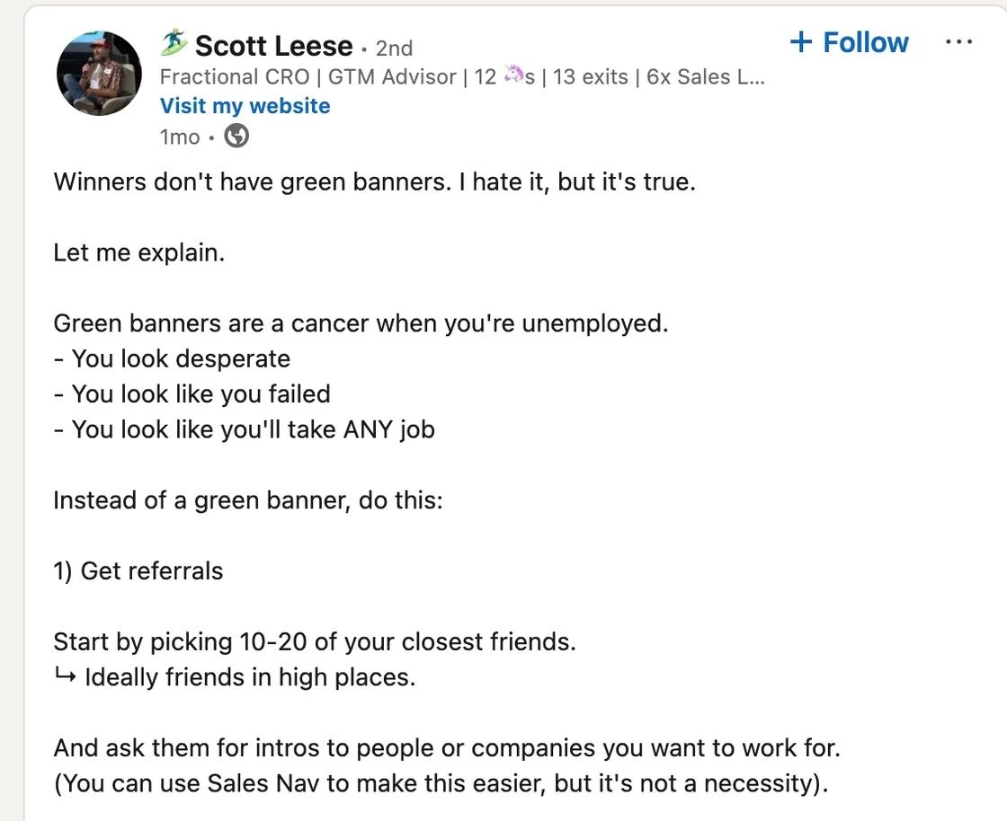Image resolution: width=1007 pixels, height=821 pixels.
Task: Click the 'Start by picking 10-20' sentence
Action: click(315, 641)
